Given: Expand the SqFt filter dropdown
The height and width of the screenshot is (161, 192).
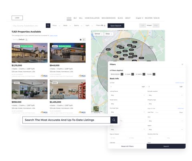Looking at the screenshot, I should coord(89,26).
